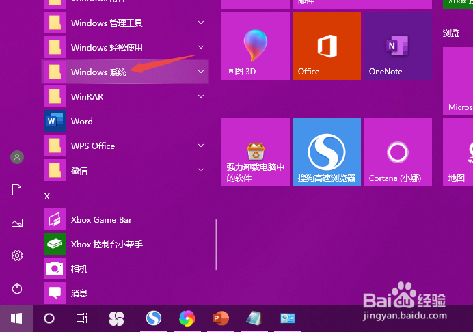Viewport: 473px width, 332px height.
Task: Open the blue panel taskbar app
Action: [288, 318]
